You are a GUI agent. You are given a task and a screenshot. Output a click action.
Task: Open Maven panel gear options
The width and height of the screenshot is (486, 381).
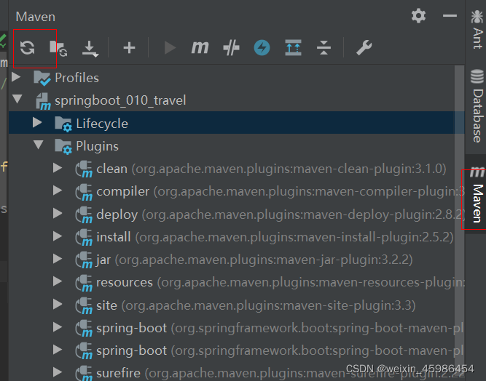click(x=418, y=16)
